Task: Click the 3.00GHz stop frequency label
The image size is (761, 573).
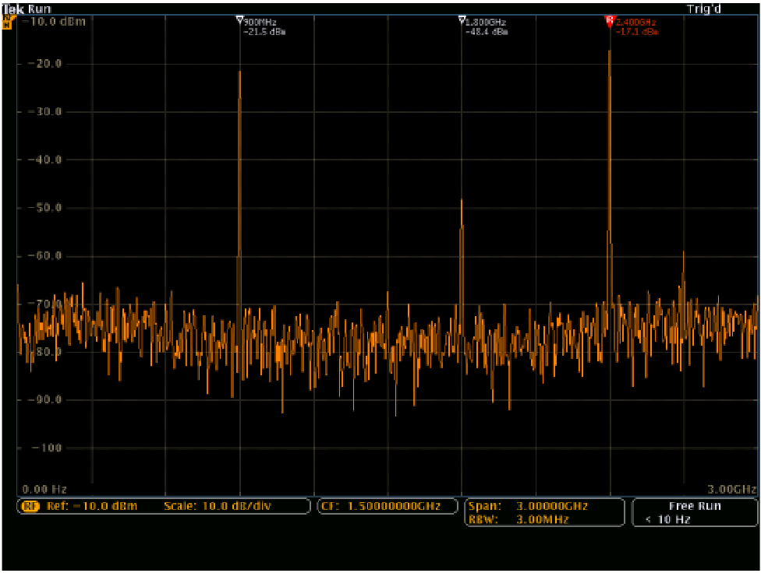Action: click(731, 489)
